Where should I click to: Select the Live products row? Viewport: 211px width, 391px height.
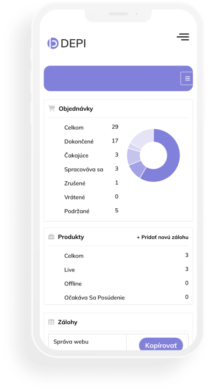[x=126, y=270]
